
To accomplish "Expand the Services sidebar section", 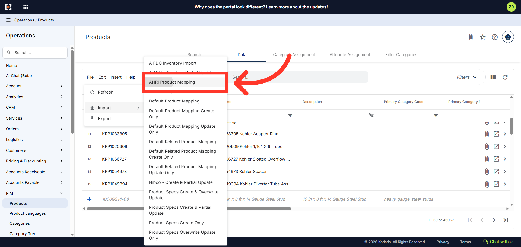I will point(61,118).
